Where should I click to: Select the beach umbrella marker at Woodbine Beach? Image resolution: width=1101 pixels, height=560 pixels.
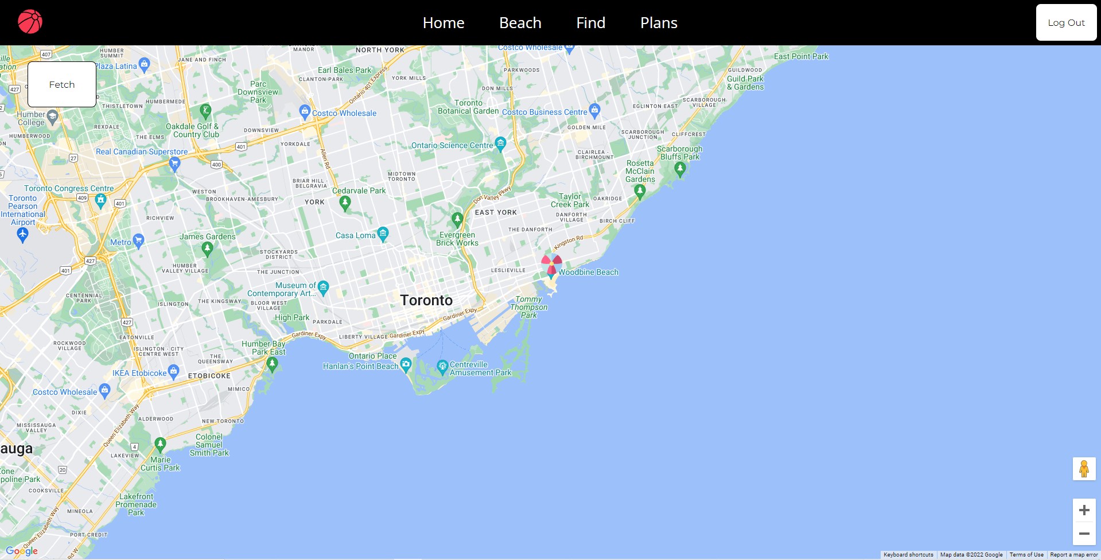pyautogui.click(x=551, y=265)
